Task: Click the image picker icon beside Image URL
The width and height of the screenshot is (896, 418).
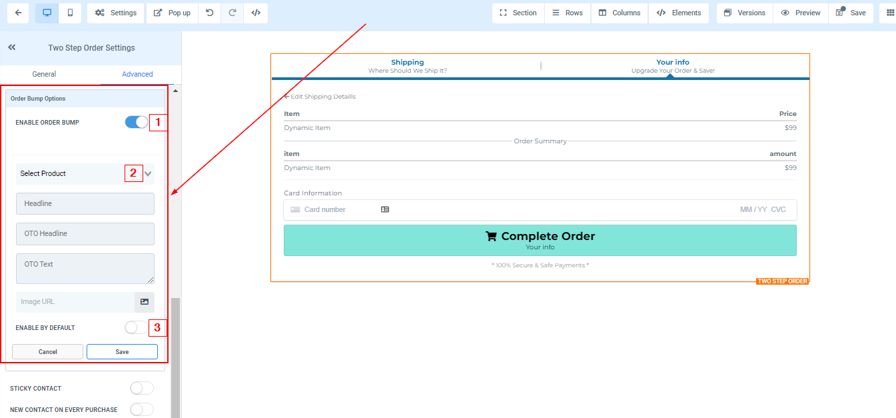Action: (145, 302)
